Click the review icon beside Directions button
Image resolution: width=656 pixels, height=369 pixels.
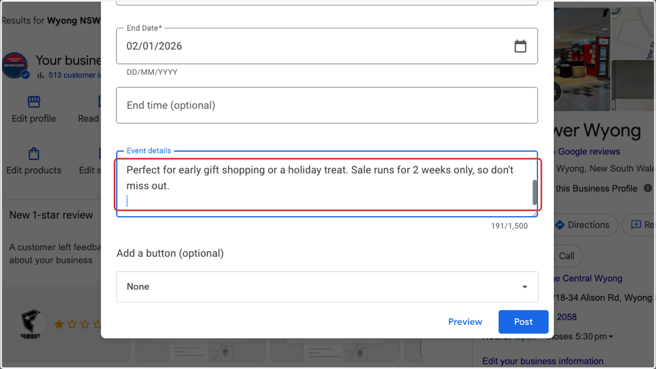[636, 225]
